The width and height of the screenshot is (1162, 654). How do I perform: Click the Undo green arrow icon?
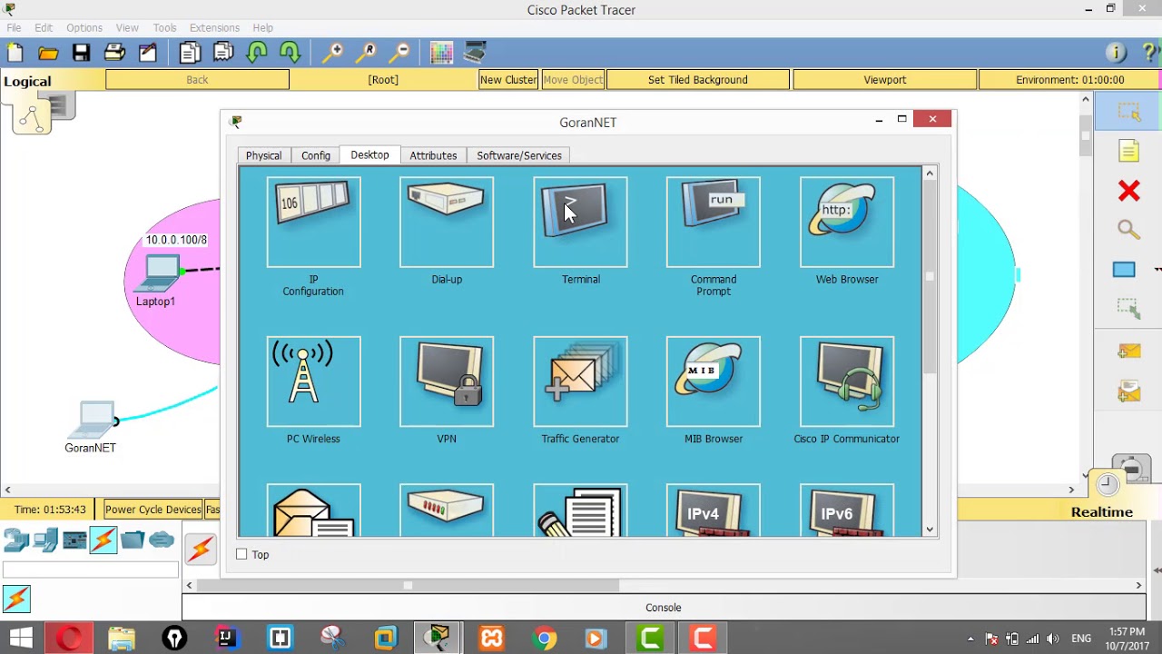[257, 53]
